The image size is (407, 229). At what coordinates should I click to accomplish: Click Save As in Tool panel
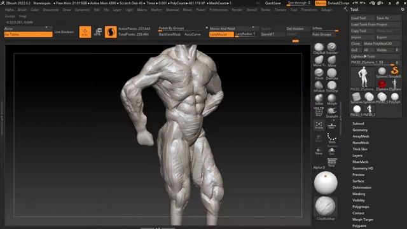click(x=388, y=18)
